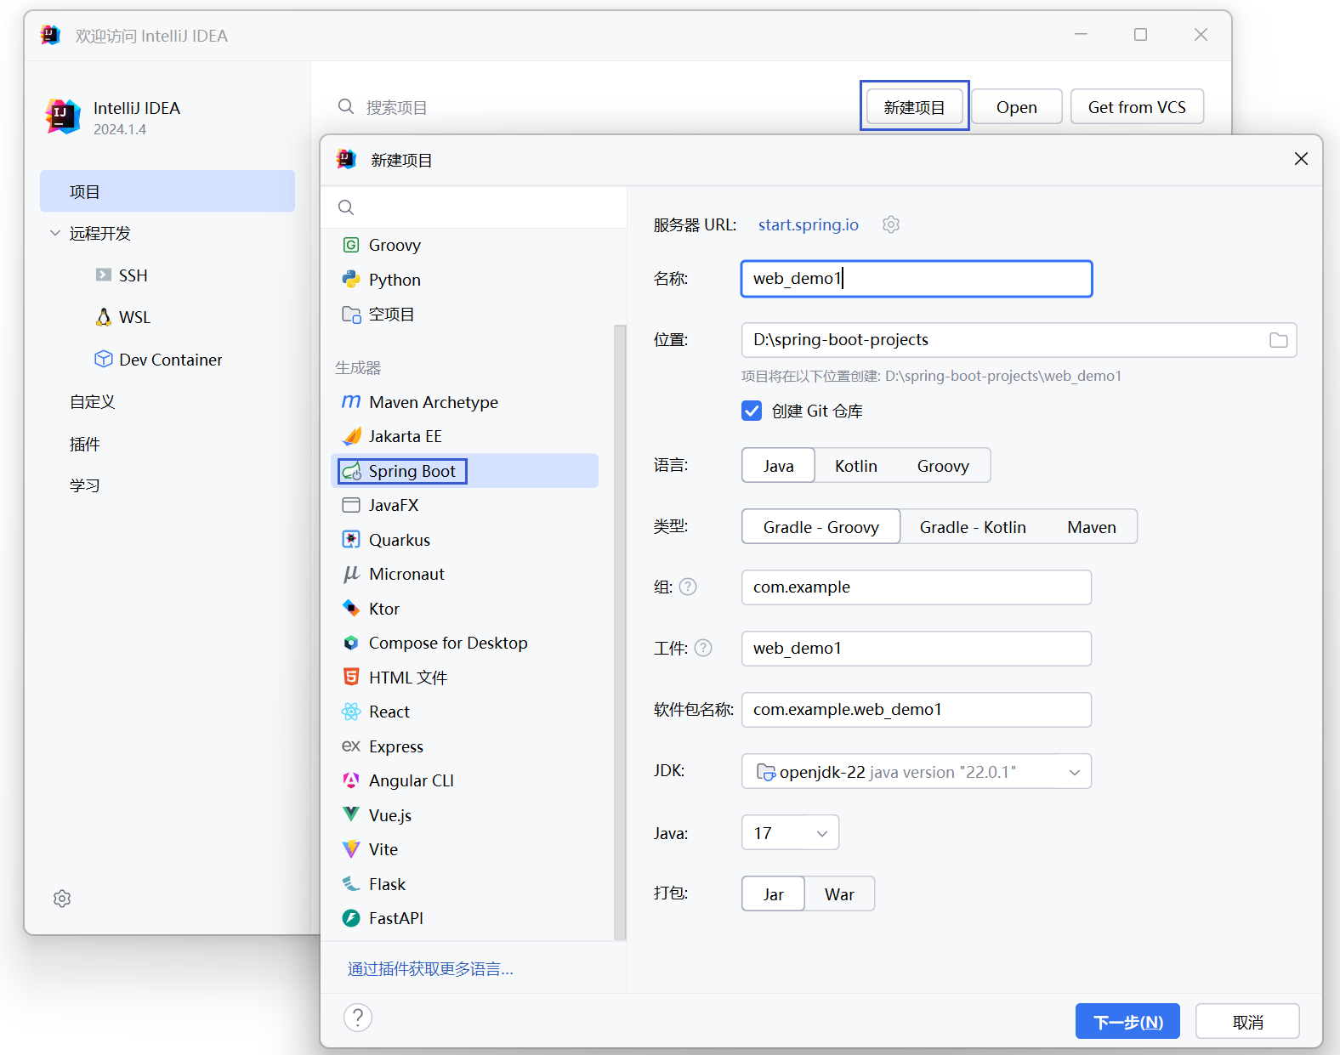1340x1055 pixels.
Task: Click the Micronaut mu icon
Action: pos(351,574)
